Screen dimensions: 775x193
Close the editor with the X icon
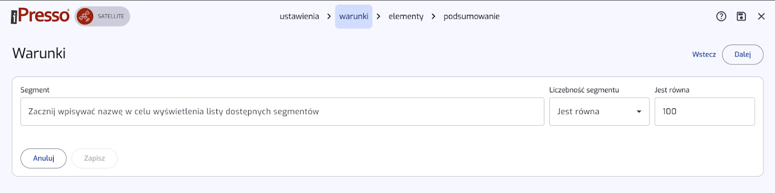pyautogui.click(x=761, y=16)
